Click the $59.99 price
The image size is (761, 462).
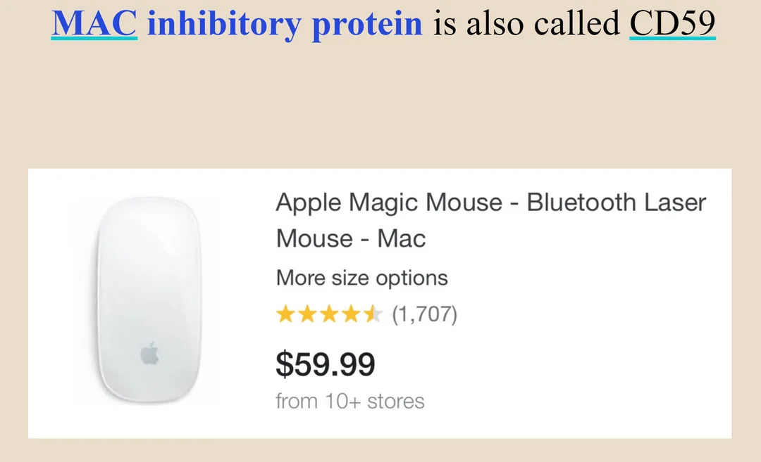click(325, 364)
